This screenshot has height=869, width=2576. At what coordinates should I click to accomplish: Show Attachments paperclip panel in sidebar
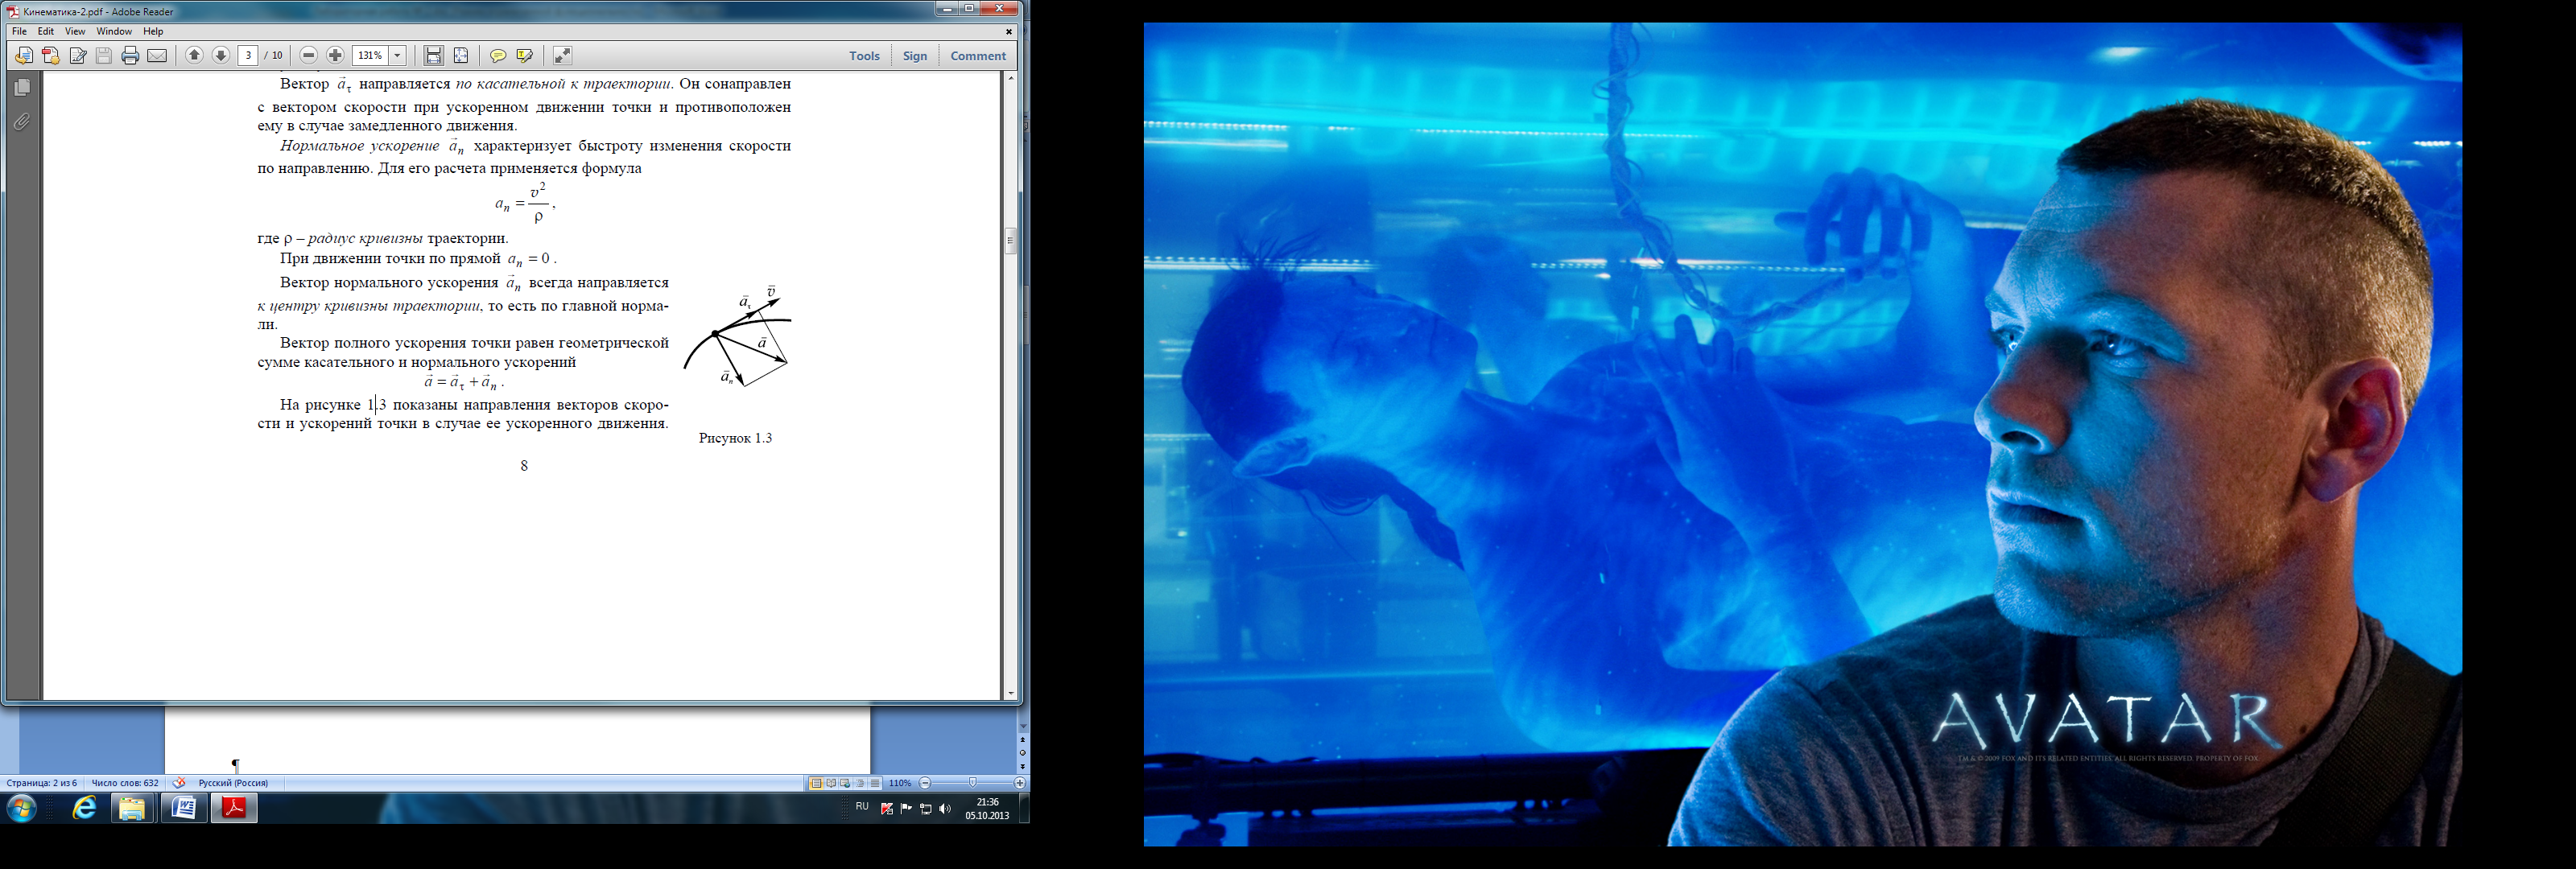click(x=22, y=122)
